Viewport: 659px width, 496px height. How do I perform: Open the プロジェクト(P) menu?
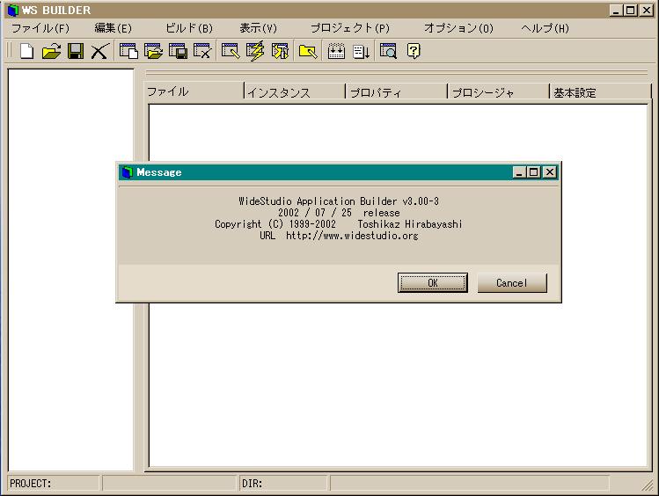tap(350, 28)
